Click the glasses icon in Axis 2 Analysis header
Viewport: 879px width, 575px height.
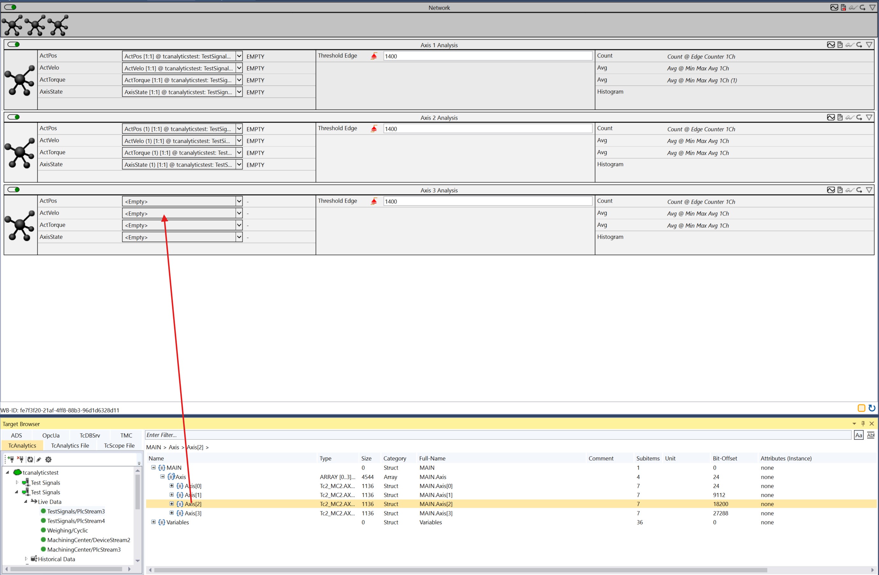849,117
